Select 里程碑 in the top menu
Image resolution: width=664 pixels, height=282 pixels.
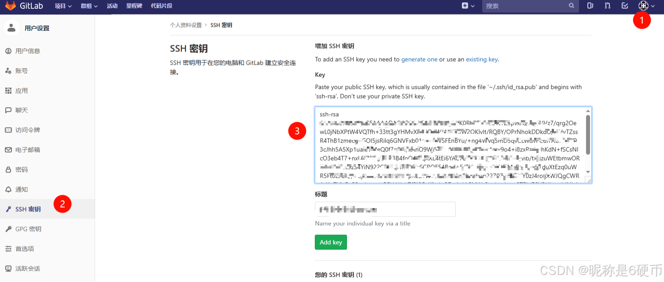pos(134,6)
